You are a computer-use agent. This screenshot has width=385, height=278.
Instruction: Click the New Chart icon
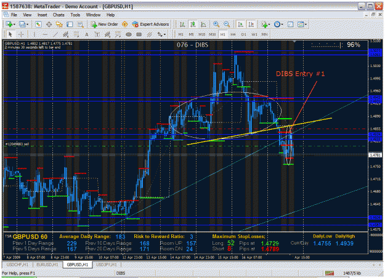9,24
